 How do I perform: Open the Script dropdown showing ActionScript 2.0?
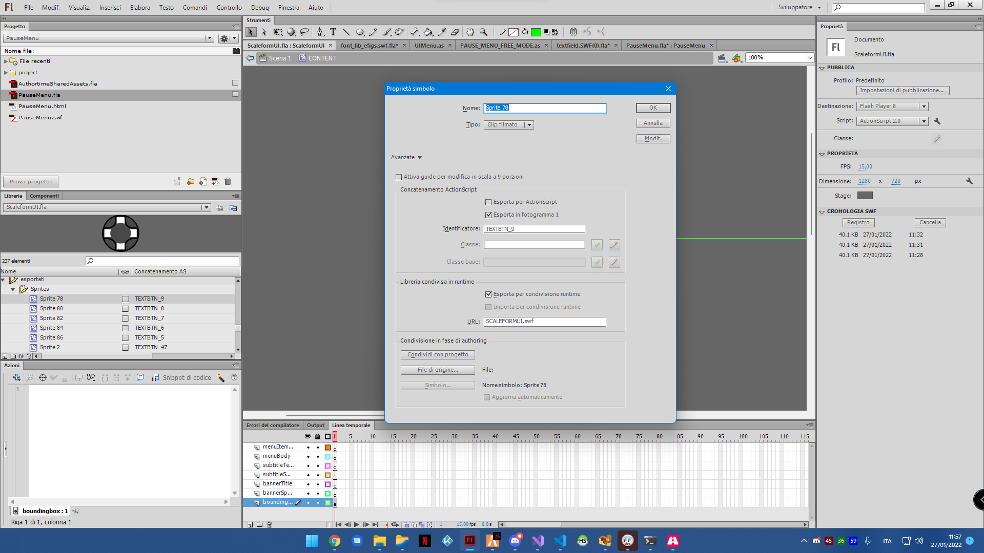tap(924, 121)
